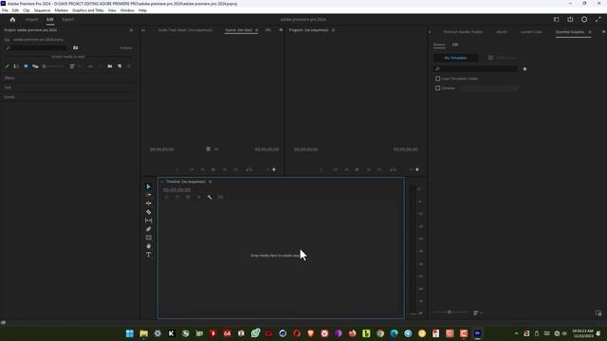Open the Window menu
The width and height of the screenshot is (607, 341).
click(127, 10)
